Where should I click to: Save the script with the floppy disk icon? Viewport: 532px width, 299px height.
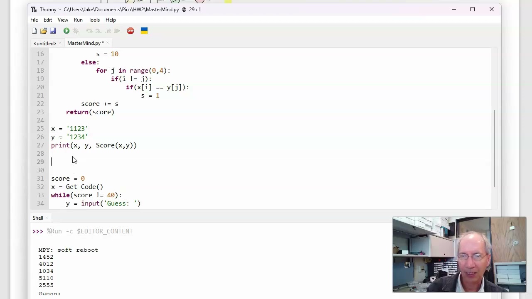[x=53, y=31]
